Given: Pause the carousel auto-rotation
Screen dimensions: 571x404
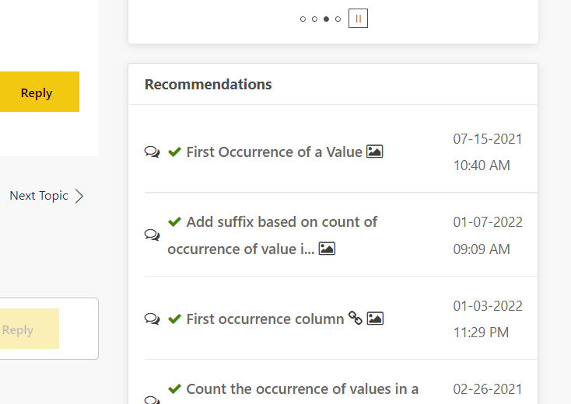Looking at the screenshot, I should tap(358, 18).
